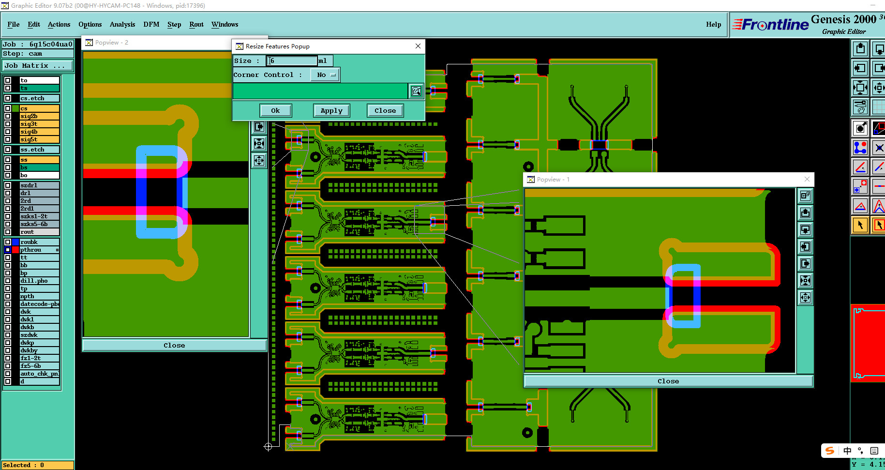Viewport: 885px width, 470px height.
Task: Click zoom out arrows icon in main toolbar
Action: pos(879,88)
